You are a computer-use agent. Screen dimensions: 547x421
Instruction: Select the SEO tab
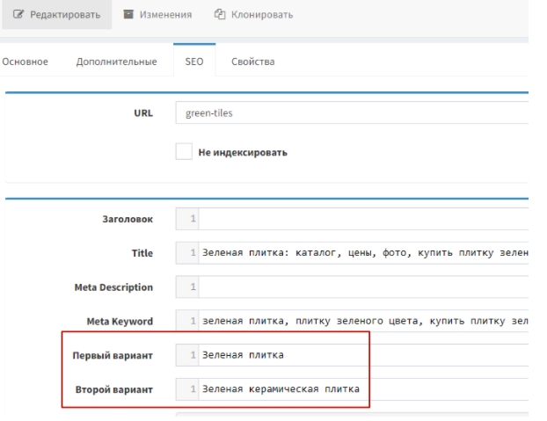pos(195,62)
